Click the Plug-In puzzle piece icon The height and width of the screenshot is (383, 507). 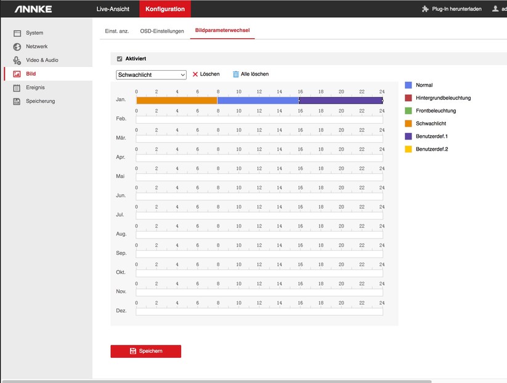tap(425, 9)
